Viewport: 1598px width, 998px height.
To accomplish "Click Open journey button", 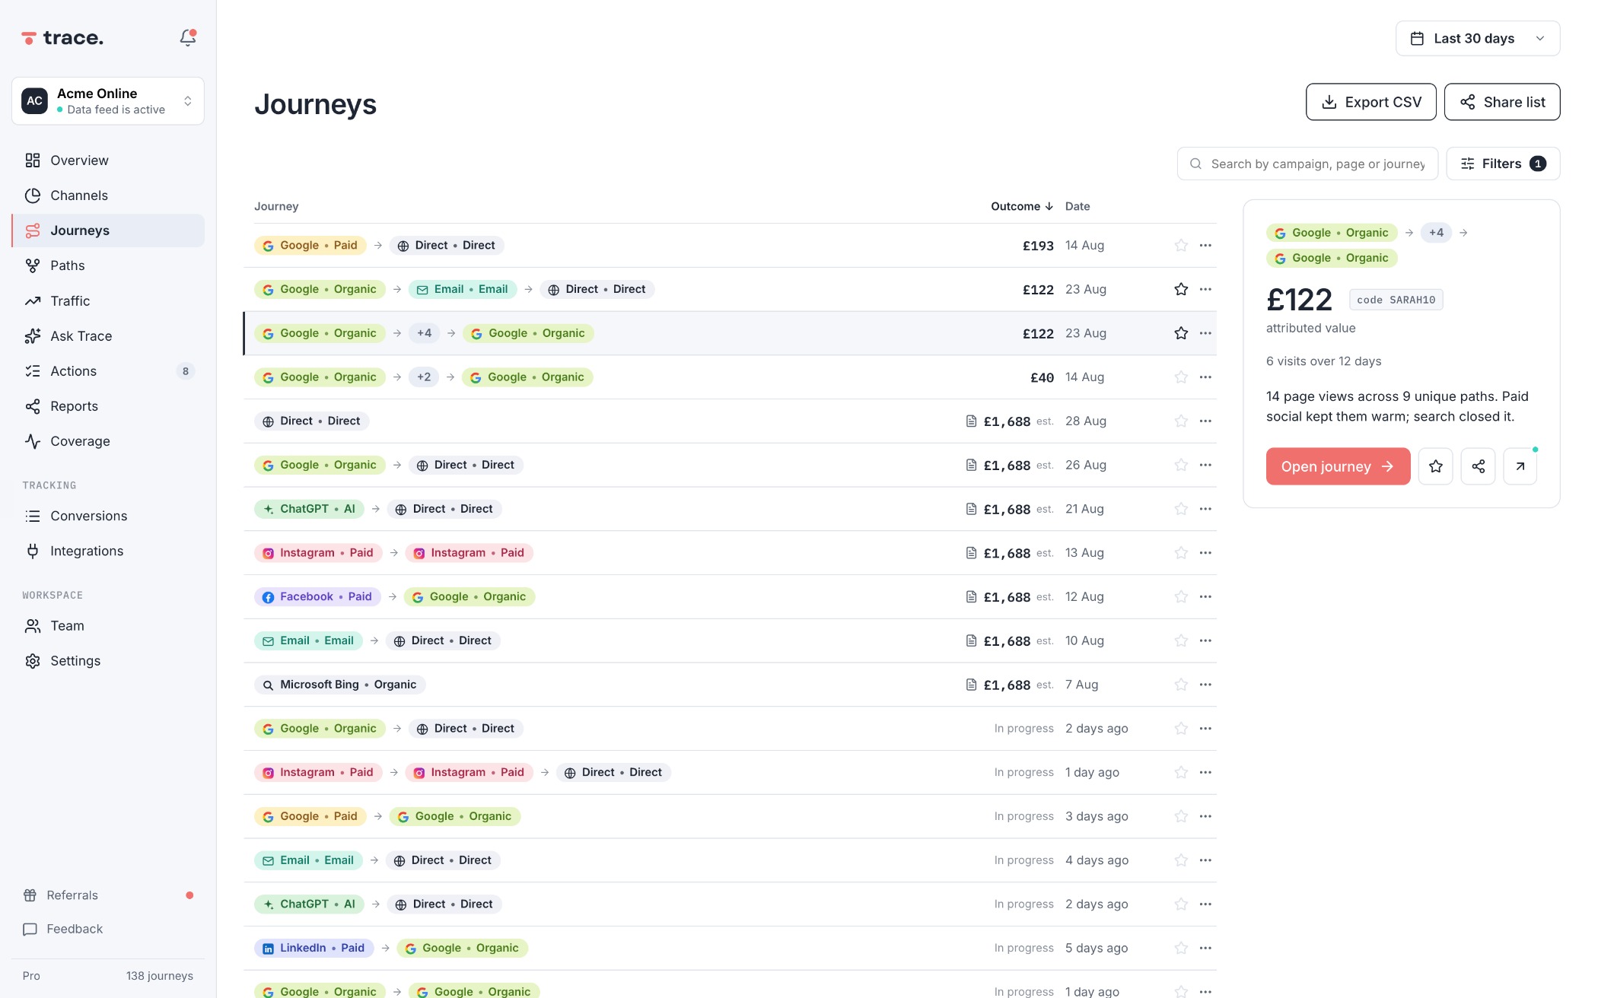I will [1338, 466].
